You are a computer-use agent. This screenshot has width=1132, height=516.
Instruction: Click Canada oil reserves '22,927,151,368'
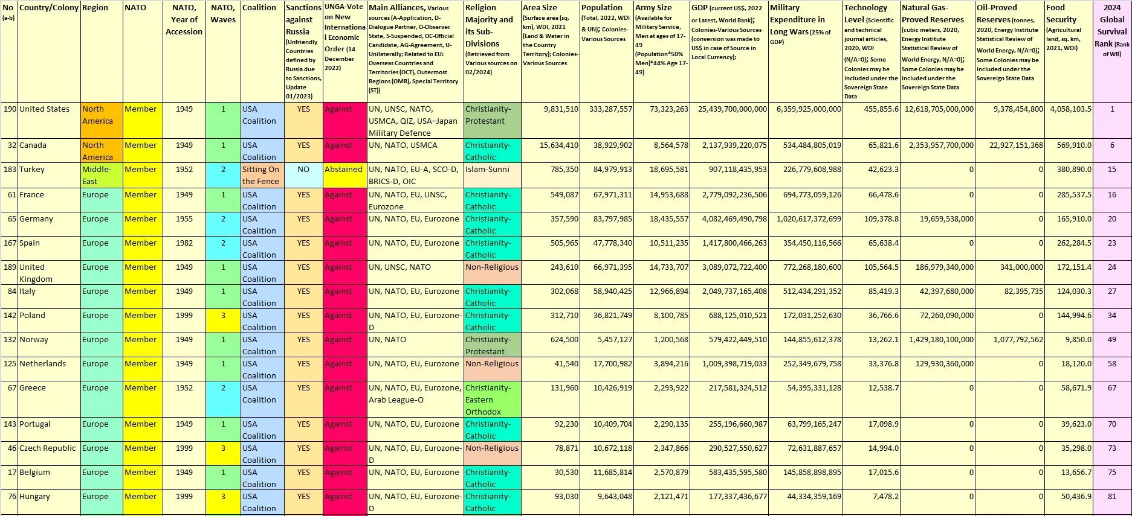pos(1010,151)
